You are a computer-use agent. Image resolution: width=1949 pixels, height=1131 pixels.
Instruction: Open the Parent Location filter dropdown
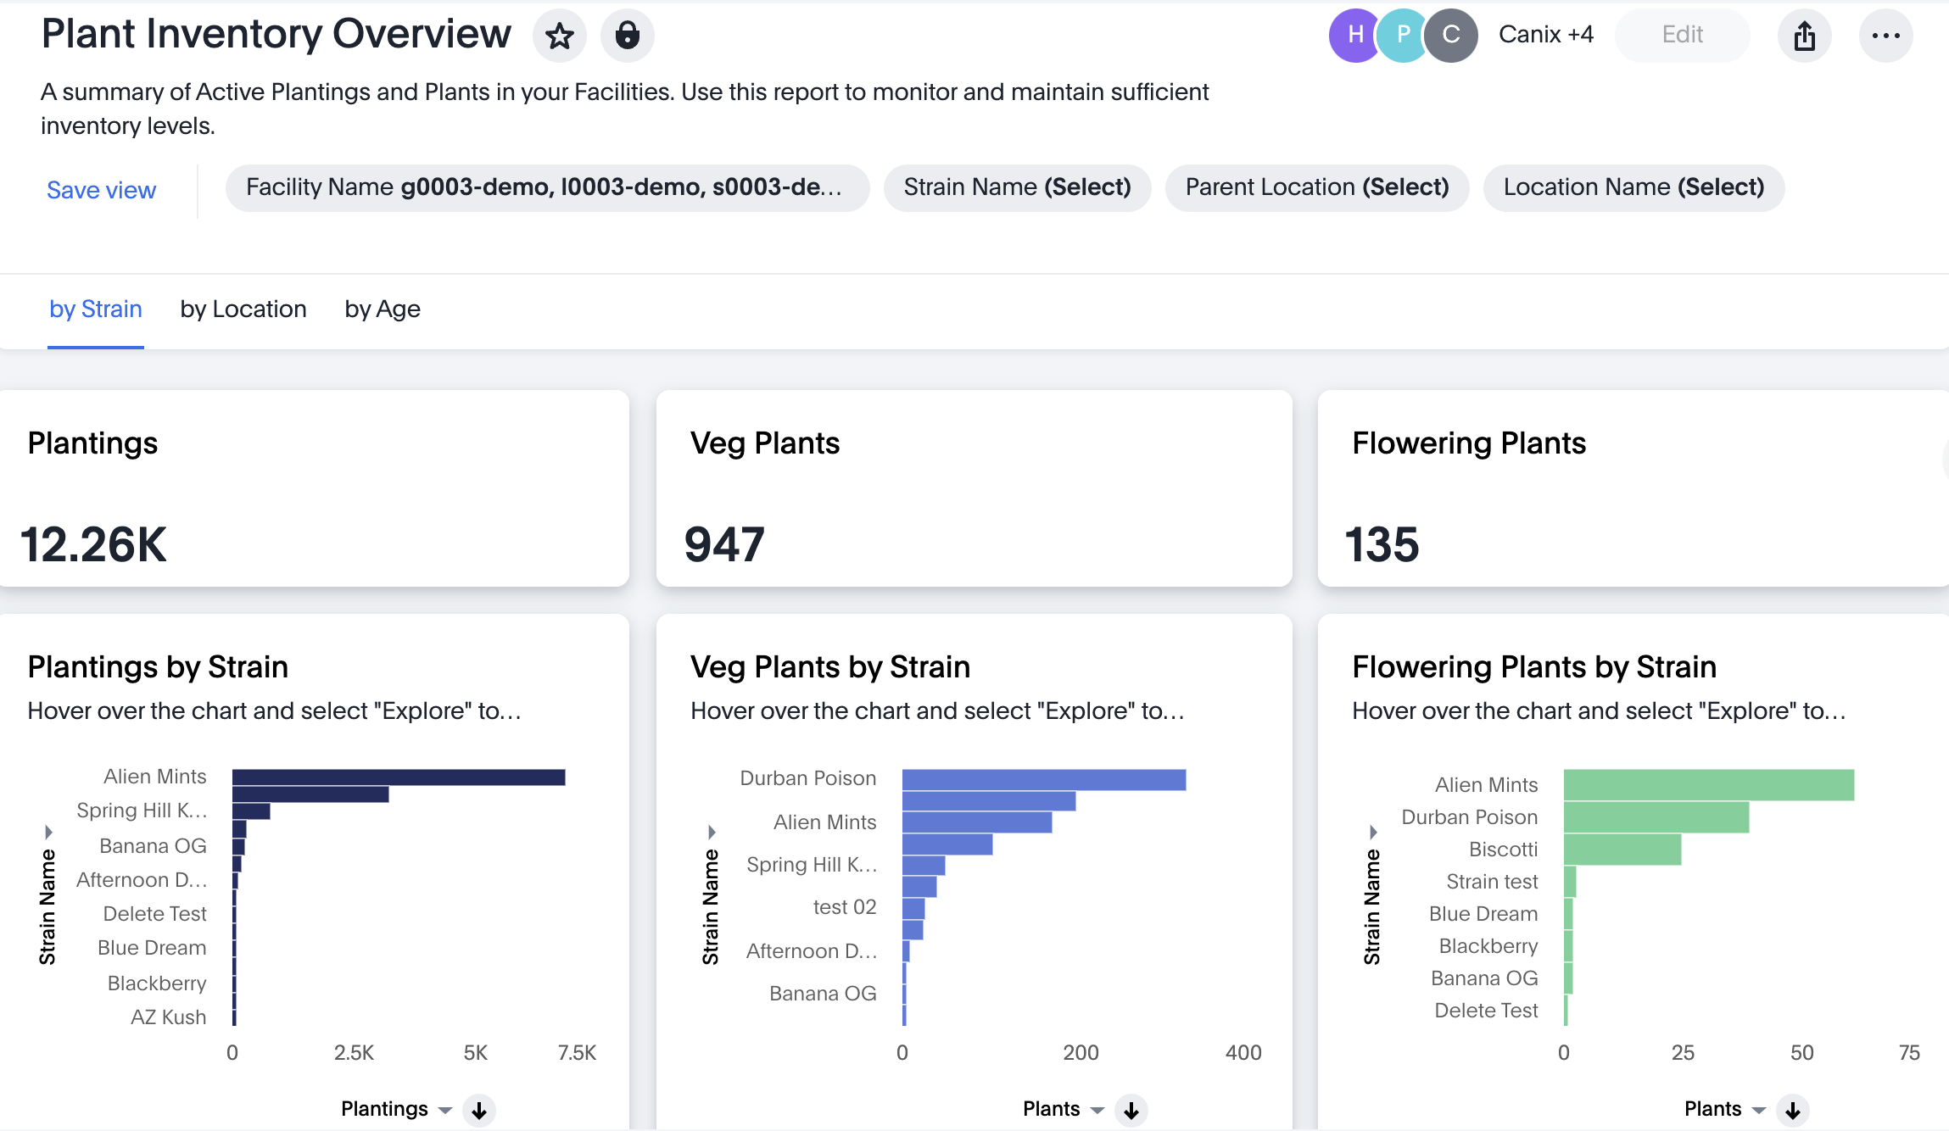(1316, 187)
